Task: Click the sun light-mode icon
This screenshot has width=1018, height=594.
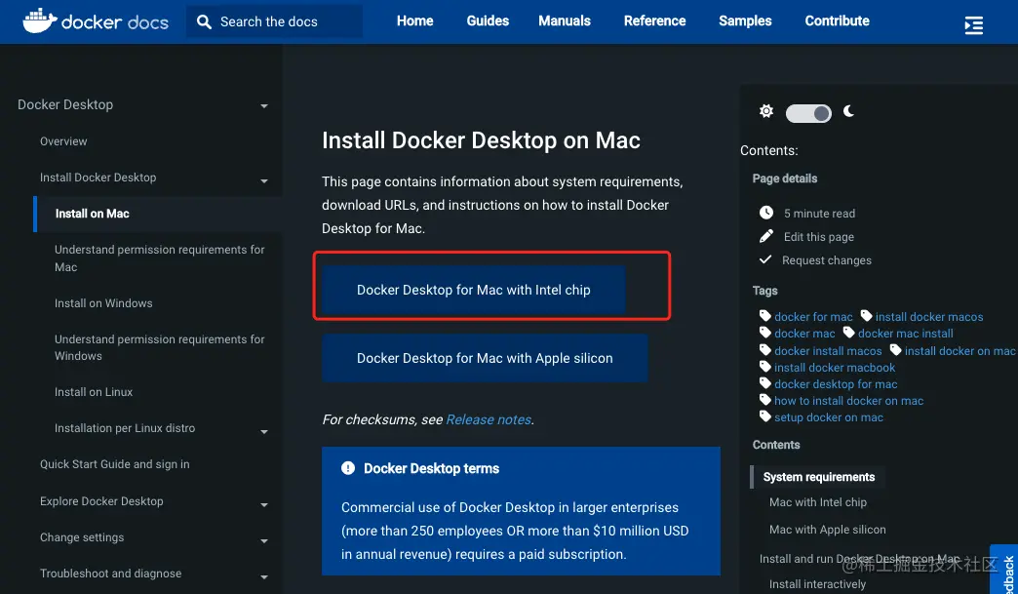Action: coord(766,111)
